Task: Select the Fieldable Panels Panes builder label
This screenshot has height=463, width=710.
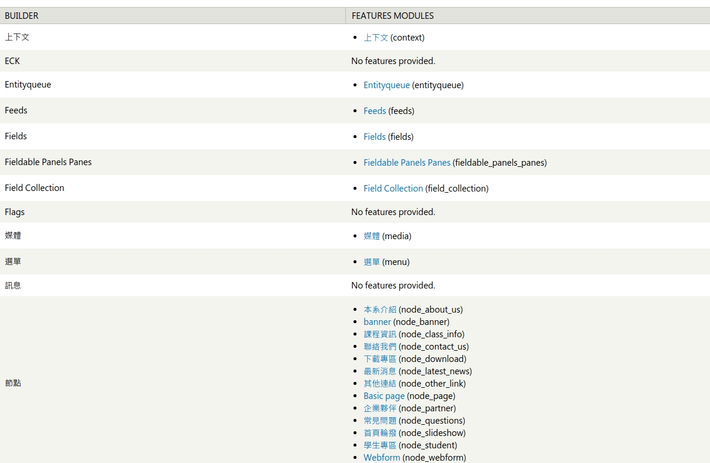Action: [48, 162]
